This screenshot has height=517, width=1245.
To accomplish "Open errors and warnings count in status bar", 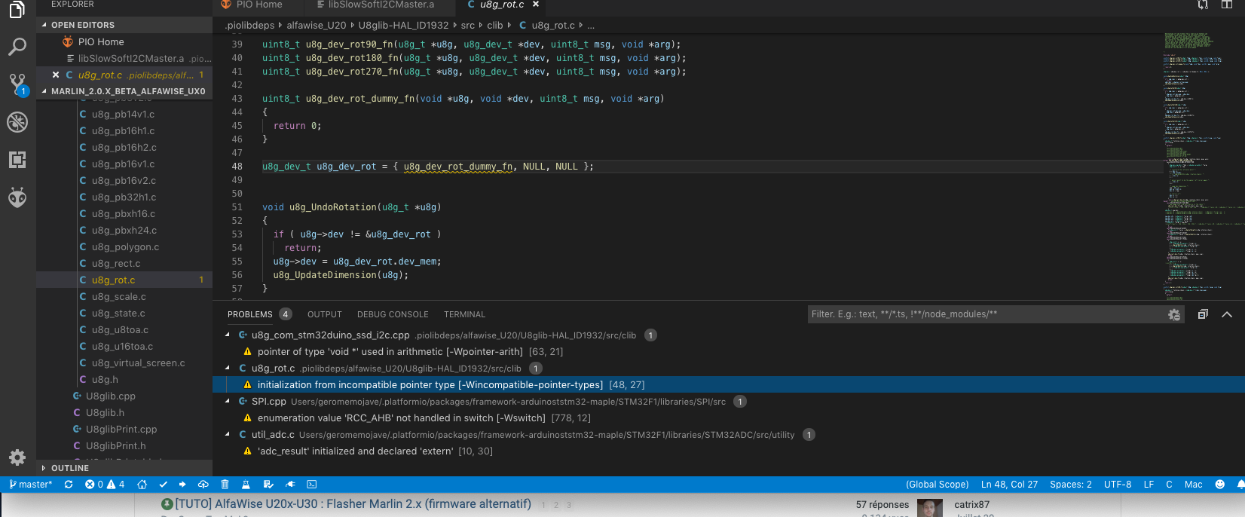I will point(105,485).
